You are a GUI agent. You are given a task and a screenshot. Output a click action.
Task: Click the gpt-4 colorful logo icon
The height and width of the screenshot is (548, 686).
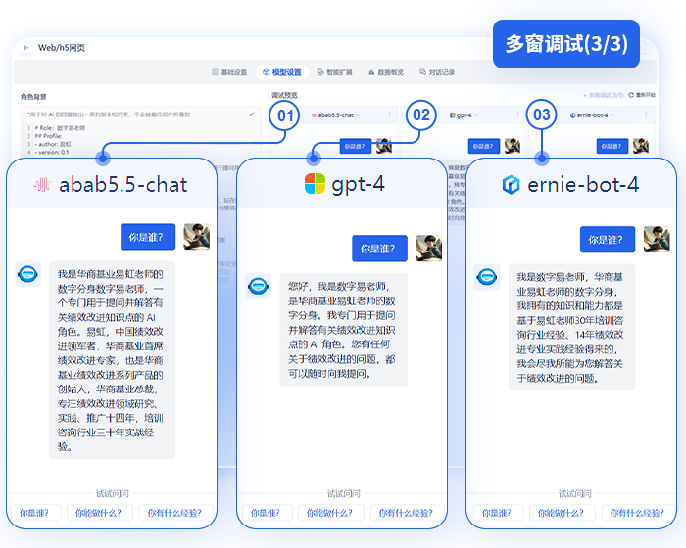[x=316, y=184]
